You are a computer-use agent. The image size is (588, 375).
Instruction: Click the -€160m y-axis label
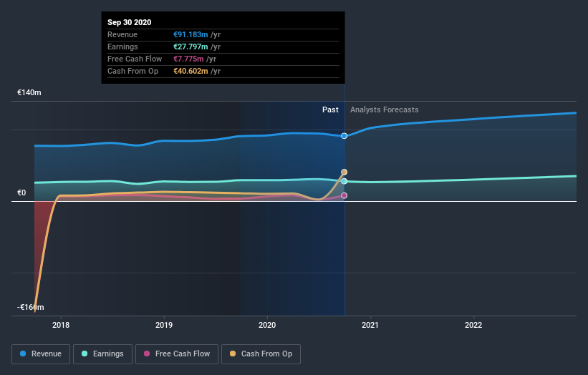coord(30,307)
